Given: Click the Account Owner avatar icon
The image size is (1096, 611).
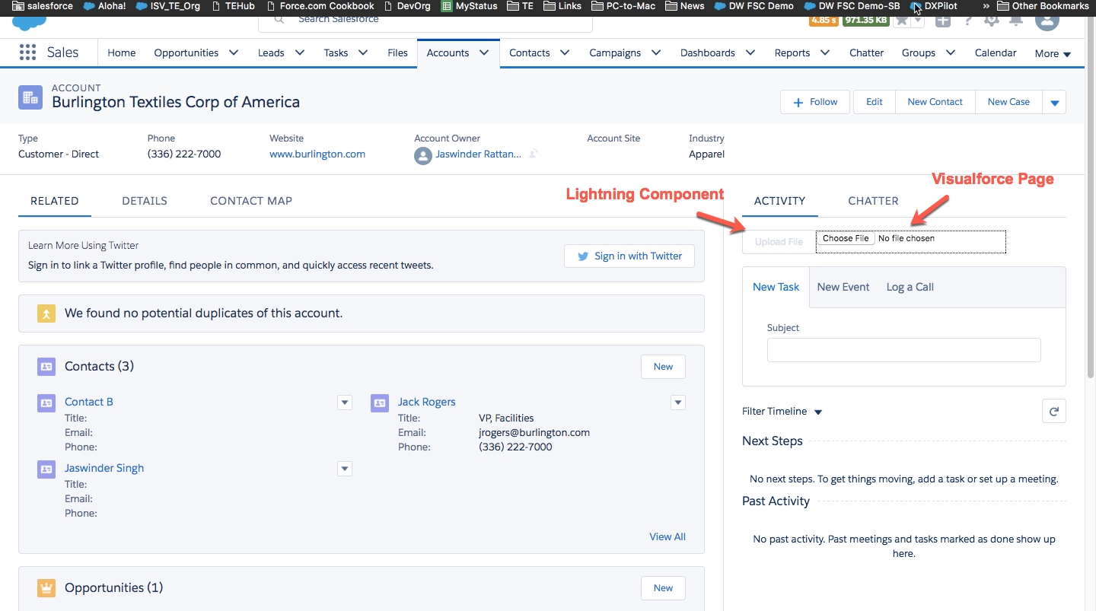Looking at the screenshot, I should (x=423, y=156).
